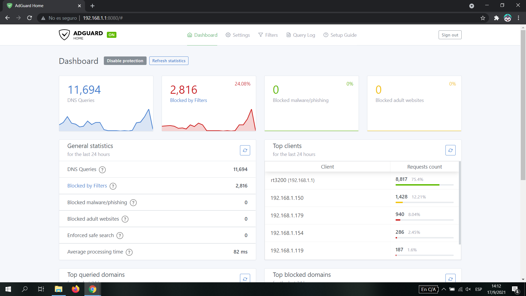Open the browser extensions puzzle icon
The image size is (526, 296).
pos(496,18)
